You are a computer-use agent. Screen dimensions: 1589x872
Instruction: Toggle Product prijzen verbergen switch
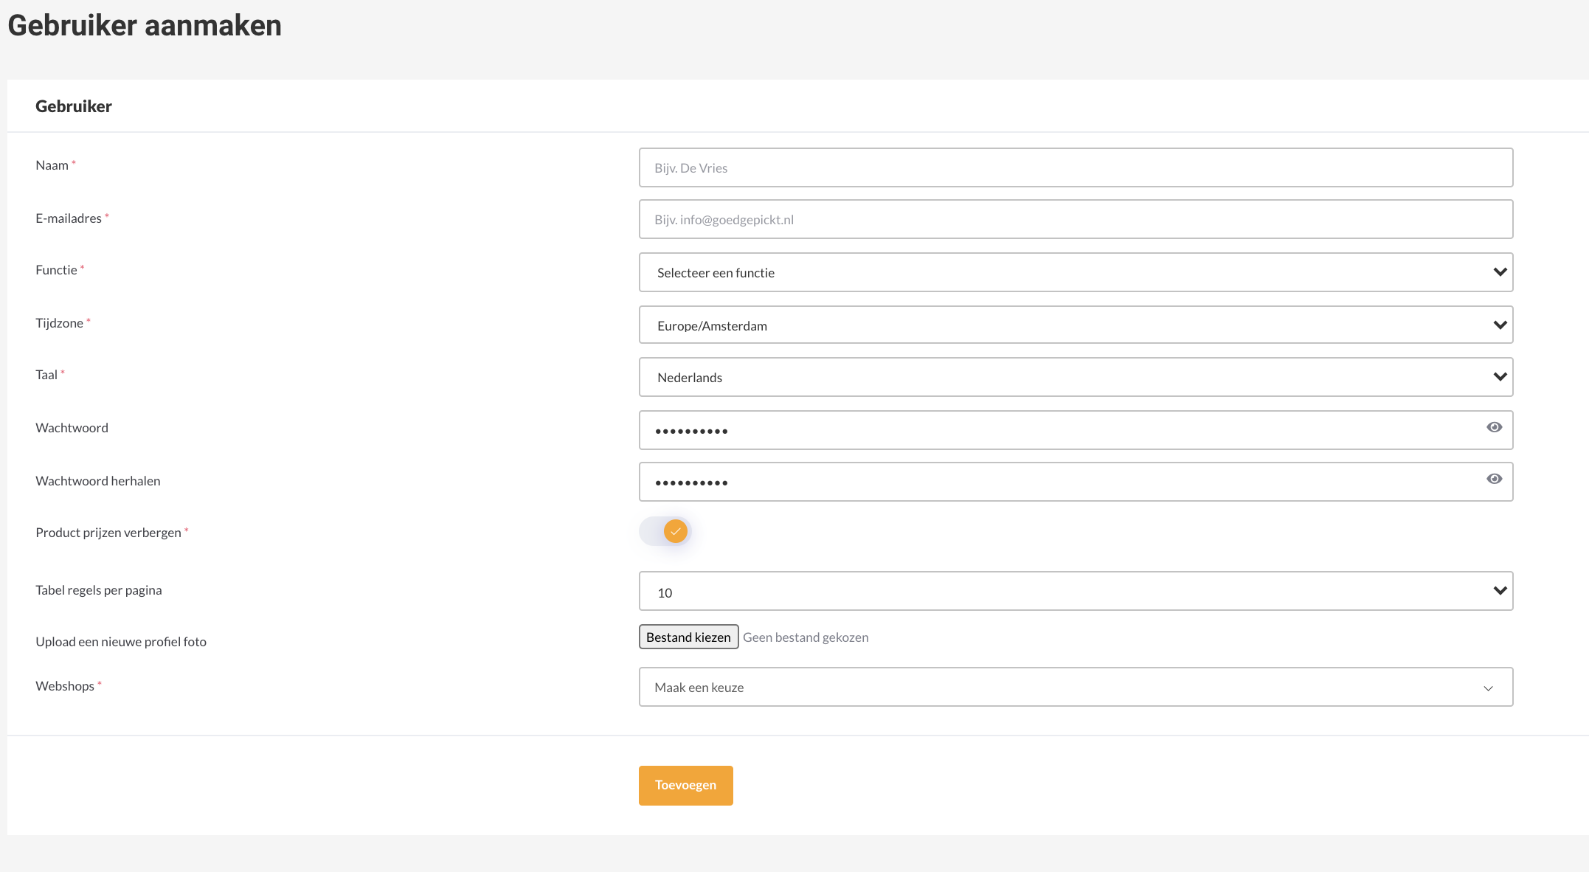click(x=665, y=531)
